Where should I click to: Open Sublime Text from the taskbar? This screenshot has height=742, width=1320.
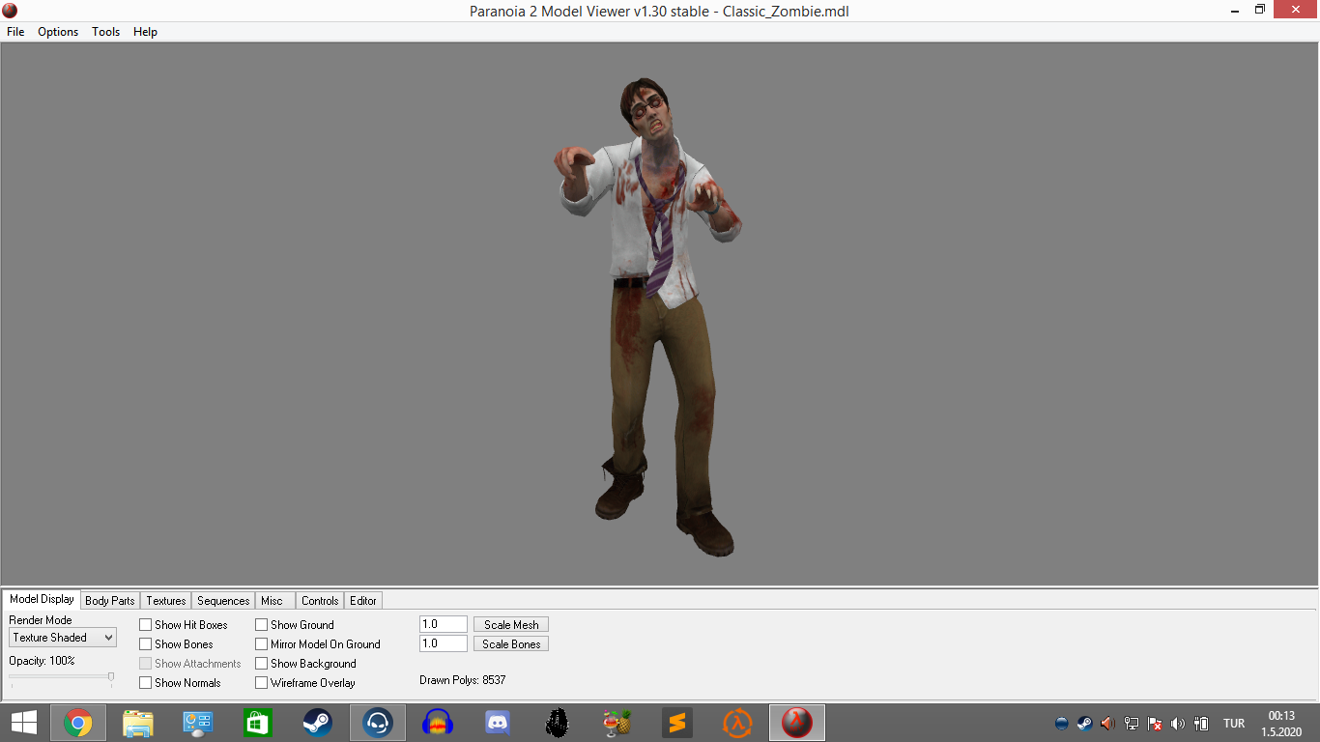[x=677, y=723]
